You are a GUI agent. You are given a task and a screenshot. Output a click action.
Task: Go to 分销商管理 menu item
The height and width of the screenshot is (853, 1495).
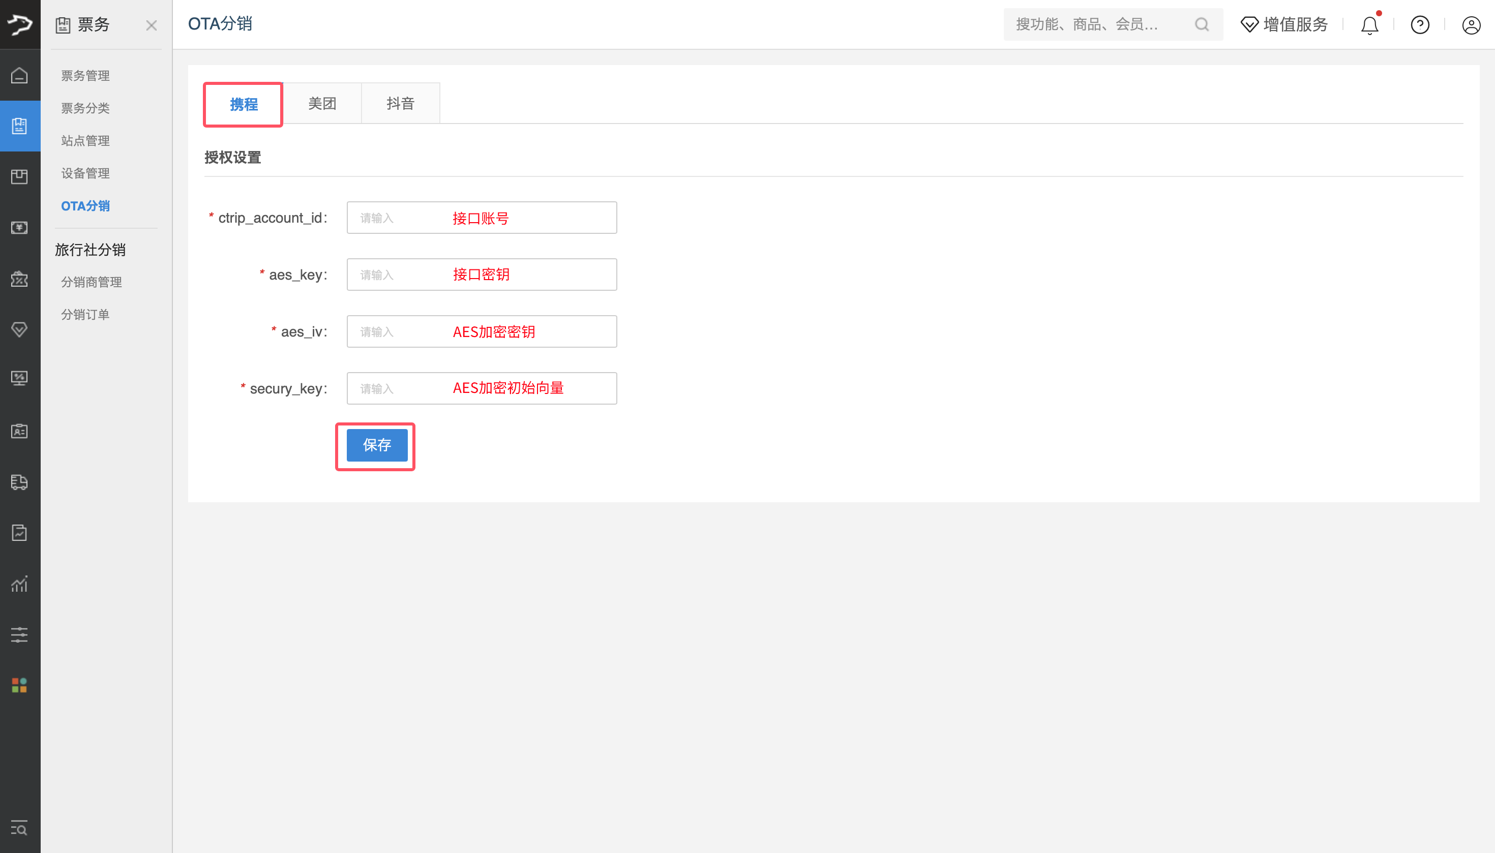point(92,282)
